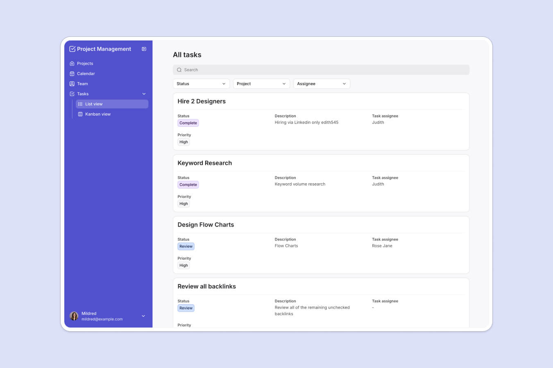553x368 pixels.
Task: Click the Project Management title
Action: tap(104, 49)
